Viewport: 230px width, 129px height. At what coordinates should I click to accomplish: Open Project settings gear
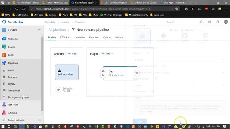pyautogui.click(x=4, y=120)
